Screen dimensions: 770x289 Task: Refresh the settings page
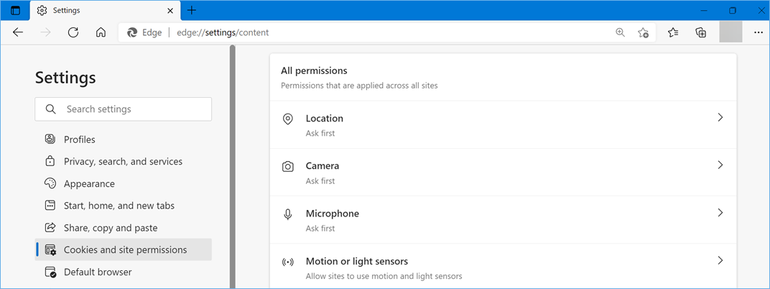click(x=73, y=32)
